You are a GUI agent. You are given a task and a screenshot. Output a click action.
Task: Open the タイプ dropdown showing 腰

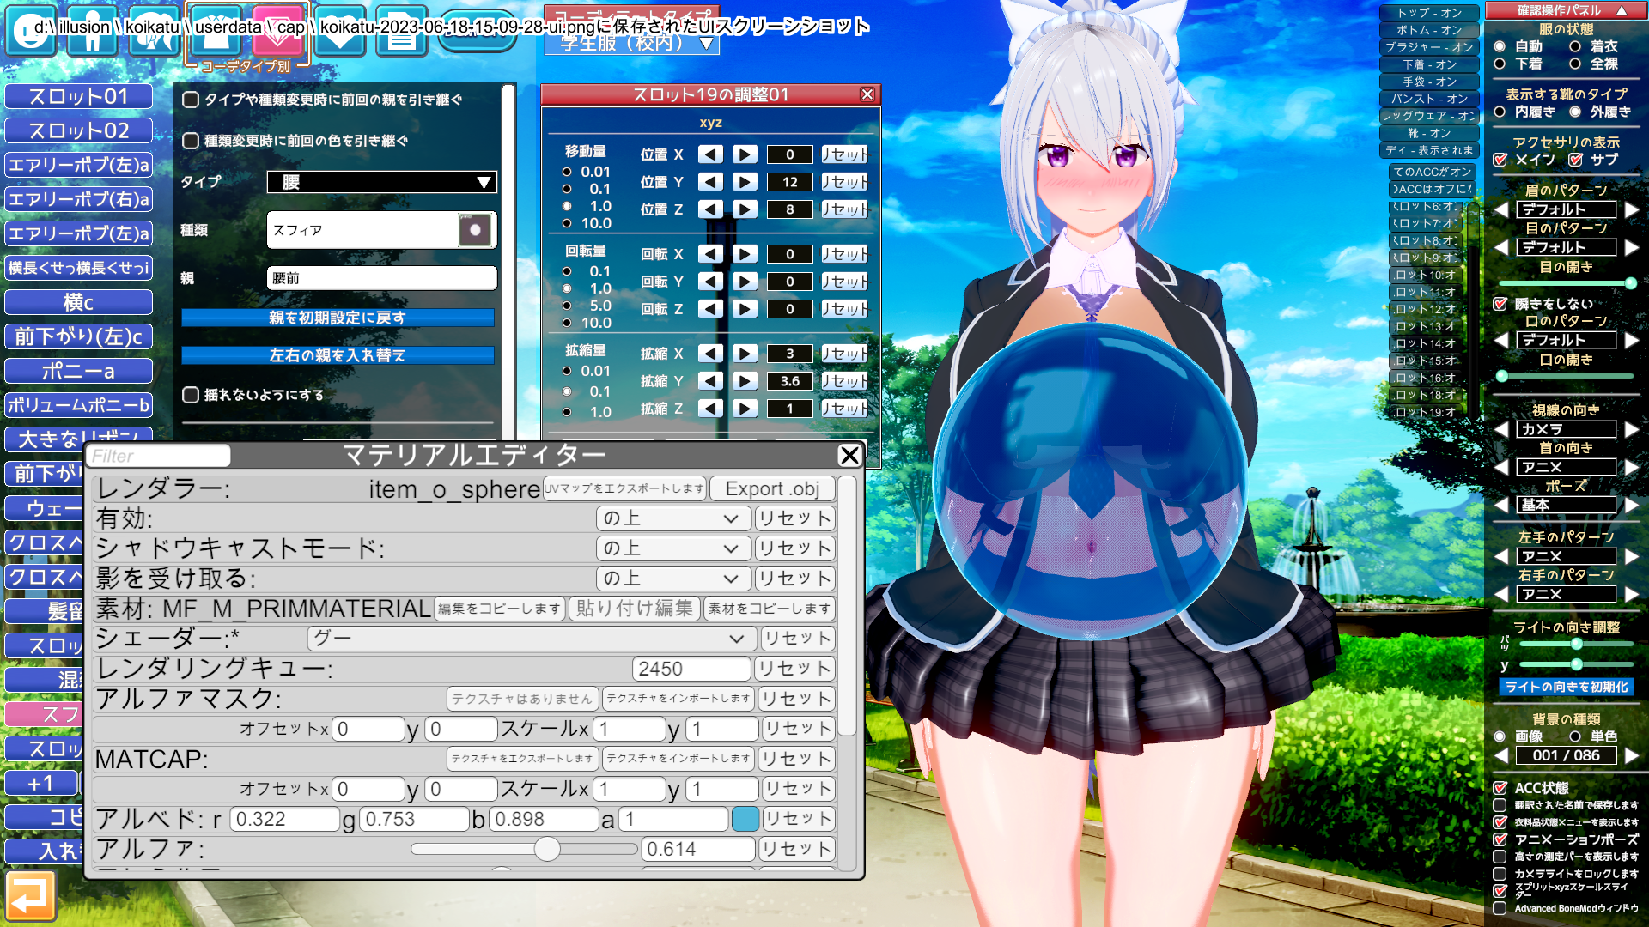pos(381,182)
